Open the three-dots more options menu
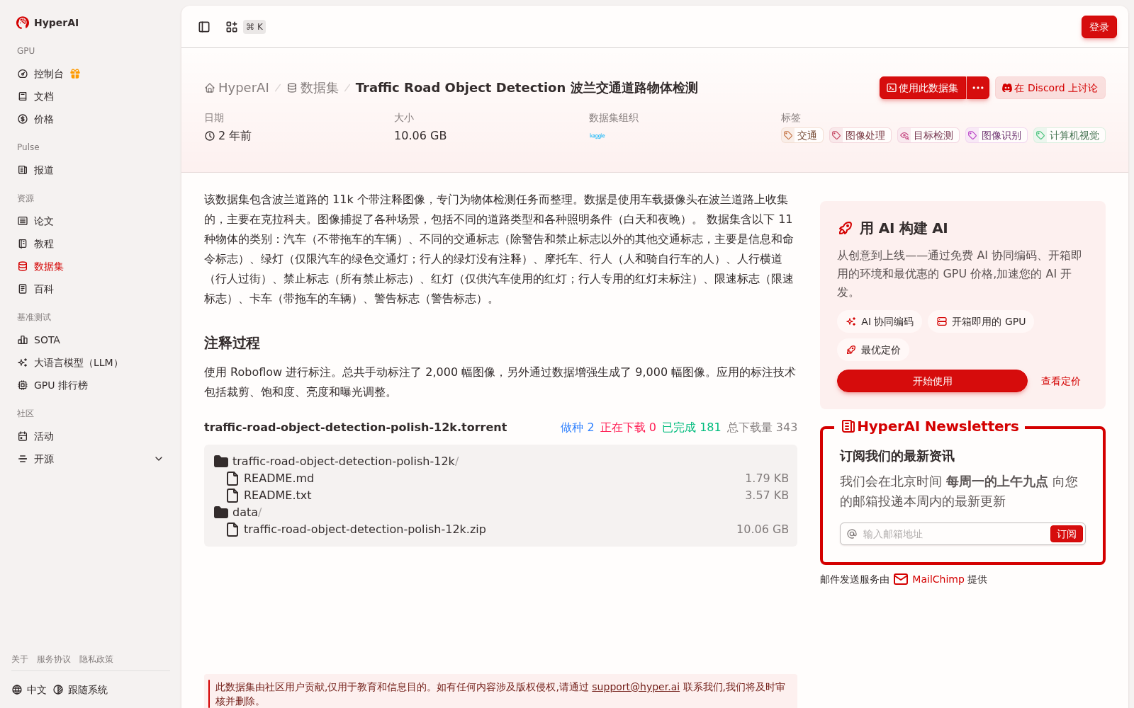 tap(978, 88)
